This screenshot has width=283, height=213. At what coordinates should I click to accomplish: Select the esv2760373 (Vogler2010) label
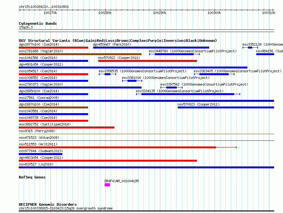[41, 84]
